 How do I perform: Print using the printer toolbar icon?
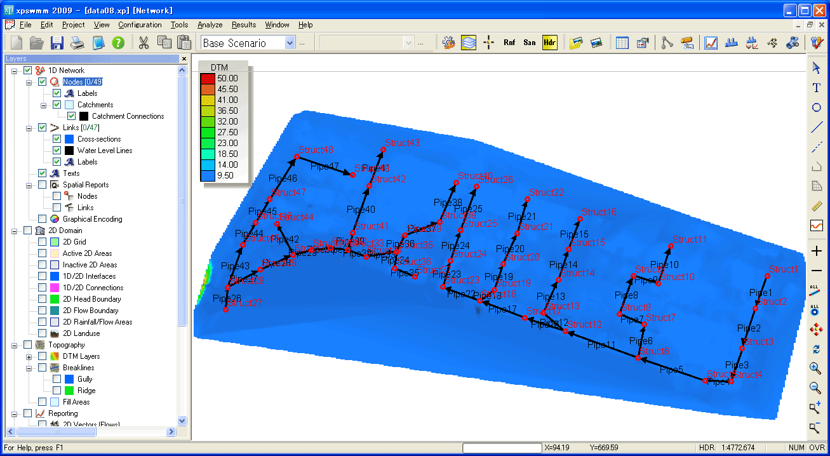coord(77,43)
